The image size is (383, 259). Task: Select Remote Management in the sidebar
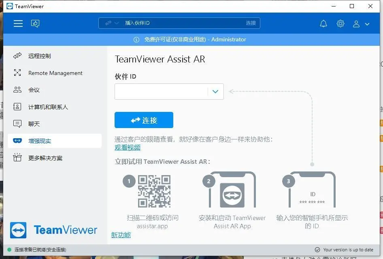point(55,73)
